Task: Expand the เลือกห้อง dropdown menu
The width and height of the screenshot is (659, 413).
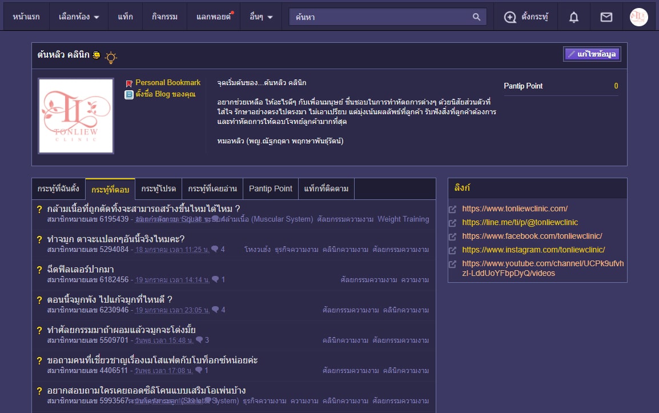Action: point(79,17)
